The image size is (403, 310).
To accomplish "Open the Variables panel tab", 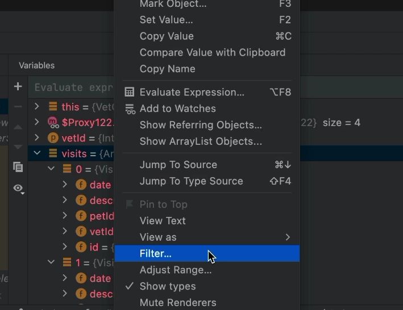I will coord(36,65).
